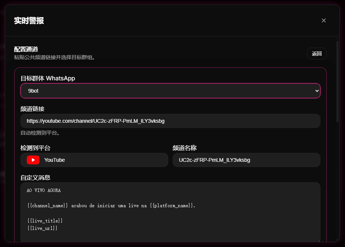345x247 pixels.
Task: Click the 频道链接 label
Action: (x=32, y=109)
